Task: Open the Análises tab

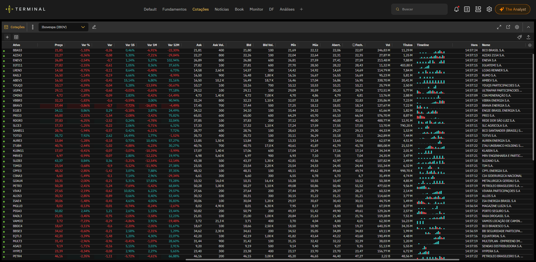Action: (x=287, y=9)
